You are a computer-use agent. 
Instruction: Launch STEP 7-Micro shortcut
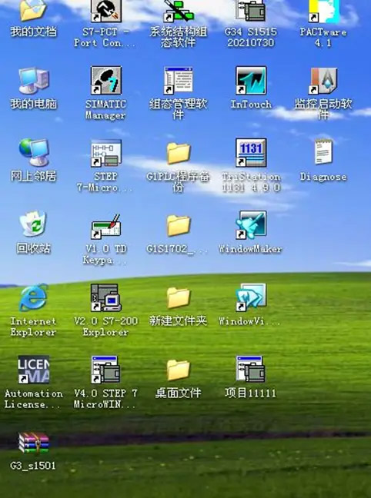pyautogui.click(x=106, y=153)
